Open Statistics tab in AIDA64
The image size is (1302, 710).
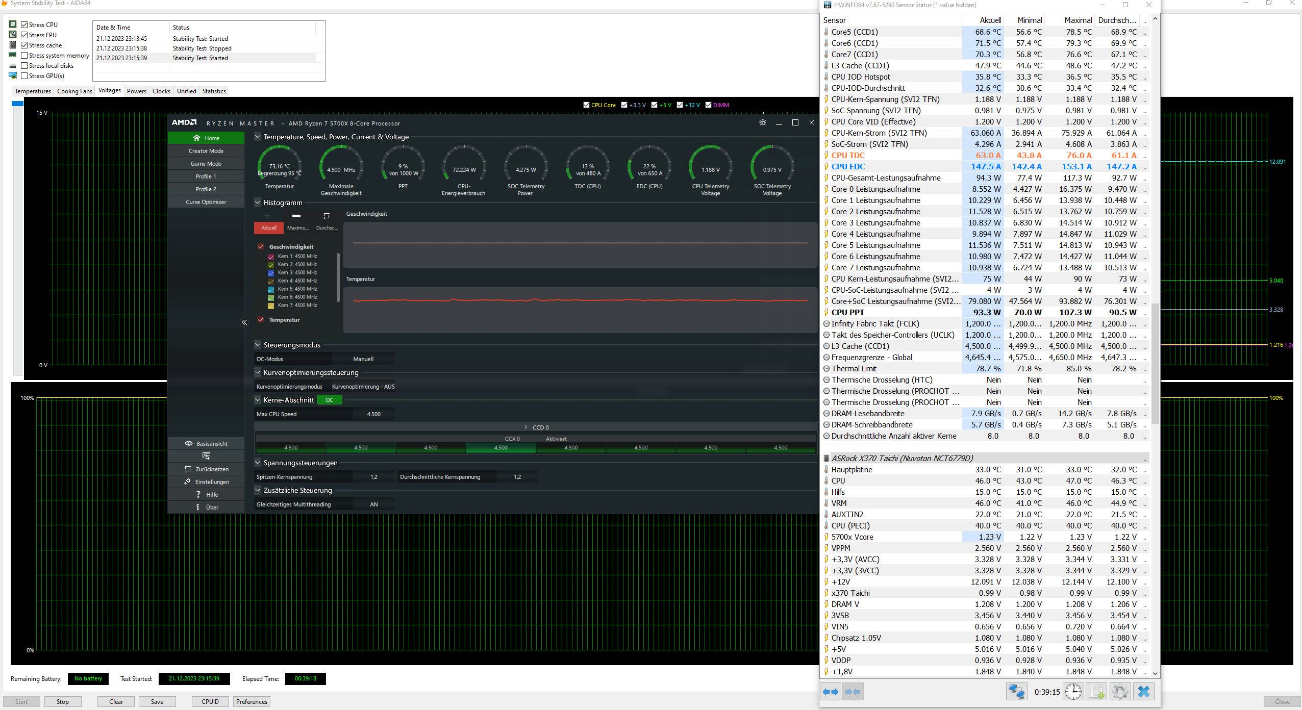point(214,91)
